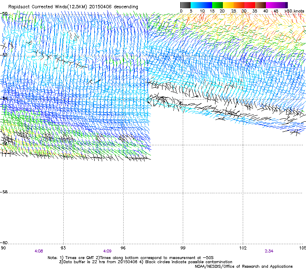The height and width of the screenshot is (269, 306).
Task: Click the '90' longitude axis label
Action: (3, 248)
